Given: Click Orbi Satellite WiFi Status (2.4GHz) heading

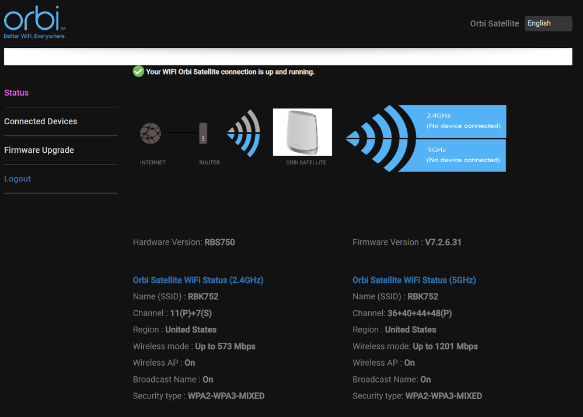Looking at the screenshot, I should [198, 280].
